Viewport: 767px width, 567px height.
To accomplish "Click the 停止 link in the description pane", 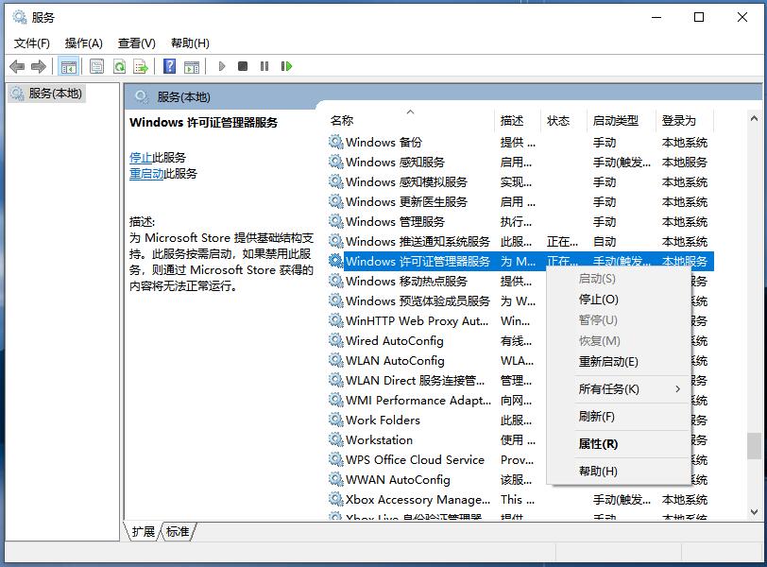I will pos(141,158).
